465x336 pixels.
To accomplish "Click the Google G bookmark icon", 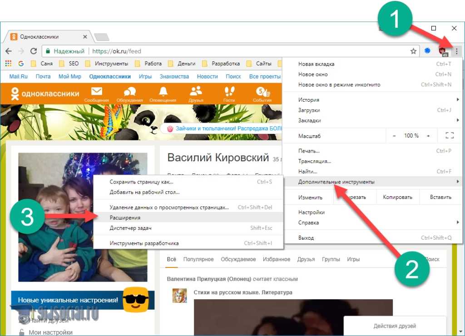I will [21, 64].
